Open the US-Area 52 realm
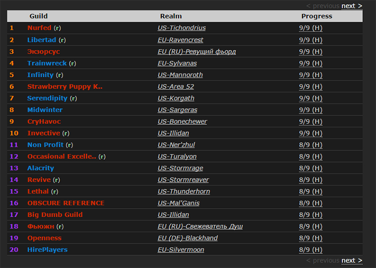The height and width of the screenshot is (268, 376). [176, 87]
